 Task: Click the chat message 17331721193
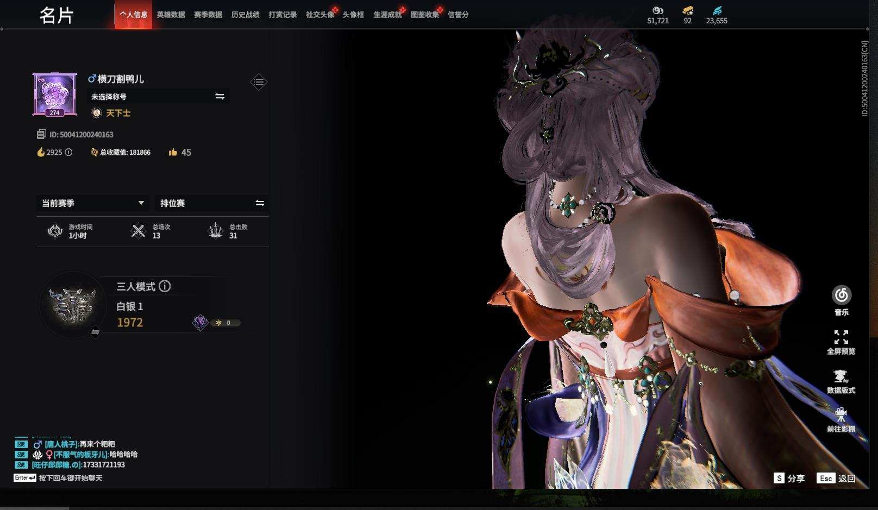click(x=104, y=465)
